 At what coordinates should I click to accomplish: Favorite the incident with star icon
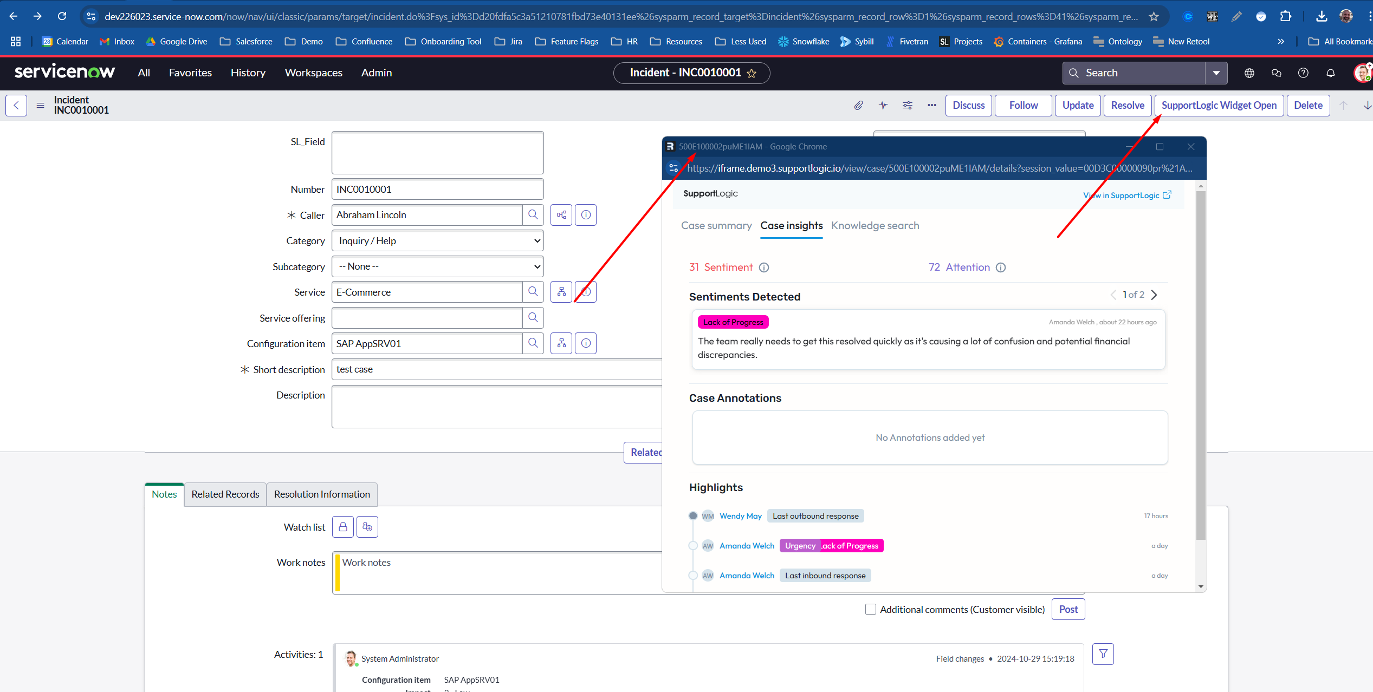[x=752, y=73]
